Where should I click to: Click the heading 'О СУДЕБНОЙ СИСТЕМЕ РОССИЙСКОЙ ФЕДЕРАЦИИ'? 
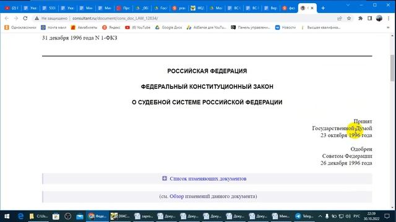207,102
